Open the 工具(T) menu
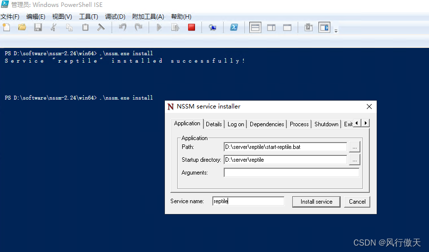429x252 pixels. pos(89,17)
